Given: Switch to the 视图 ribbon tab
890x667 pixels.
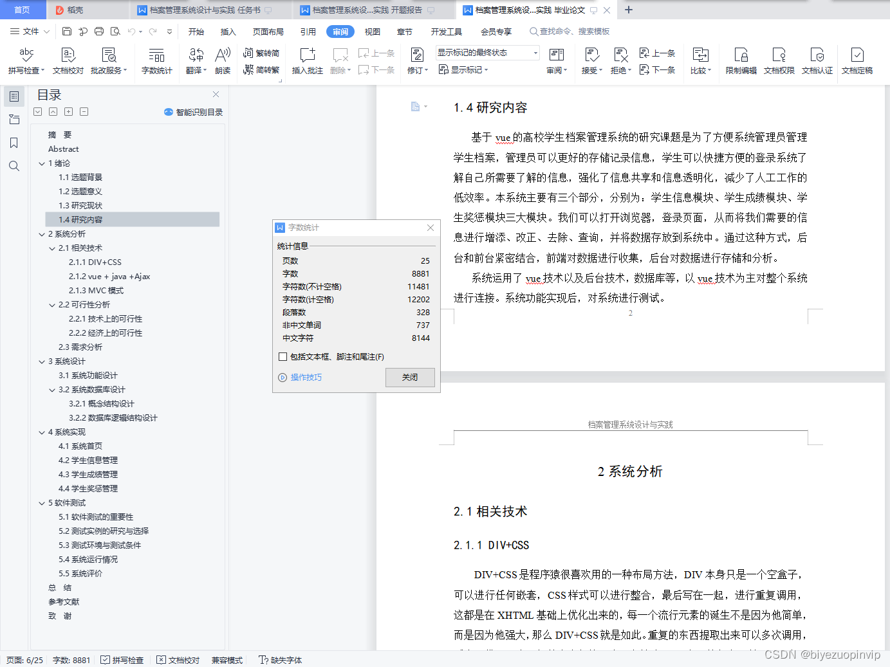Looking at the screenshot, I should click(372, 31).
